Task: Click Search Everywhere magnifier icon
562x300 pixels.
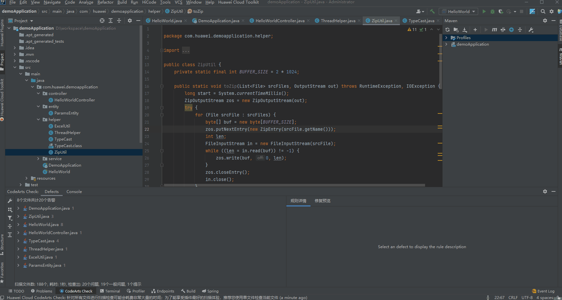Action: click(x=543, y=11)
